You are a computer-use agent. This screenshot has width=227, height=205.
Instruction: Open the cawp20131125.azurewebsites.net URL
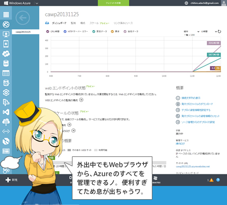tap(193, 166)
